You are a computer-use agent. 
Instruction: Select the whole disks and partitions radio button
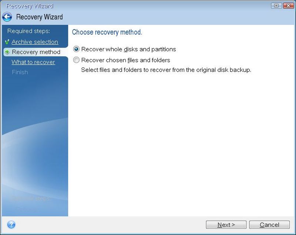point(76,49)
